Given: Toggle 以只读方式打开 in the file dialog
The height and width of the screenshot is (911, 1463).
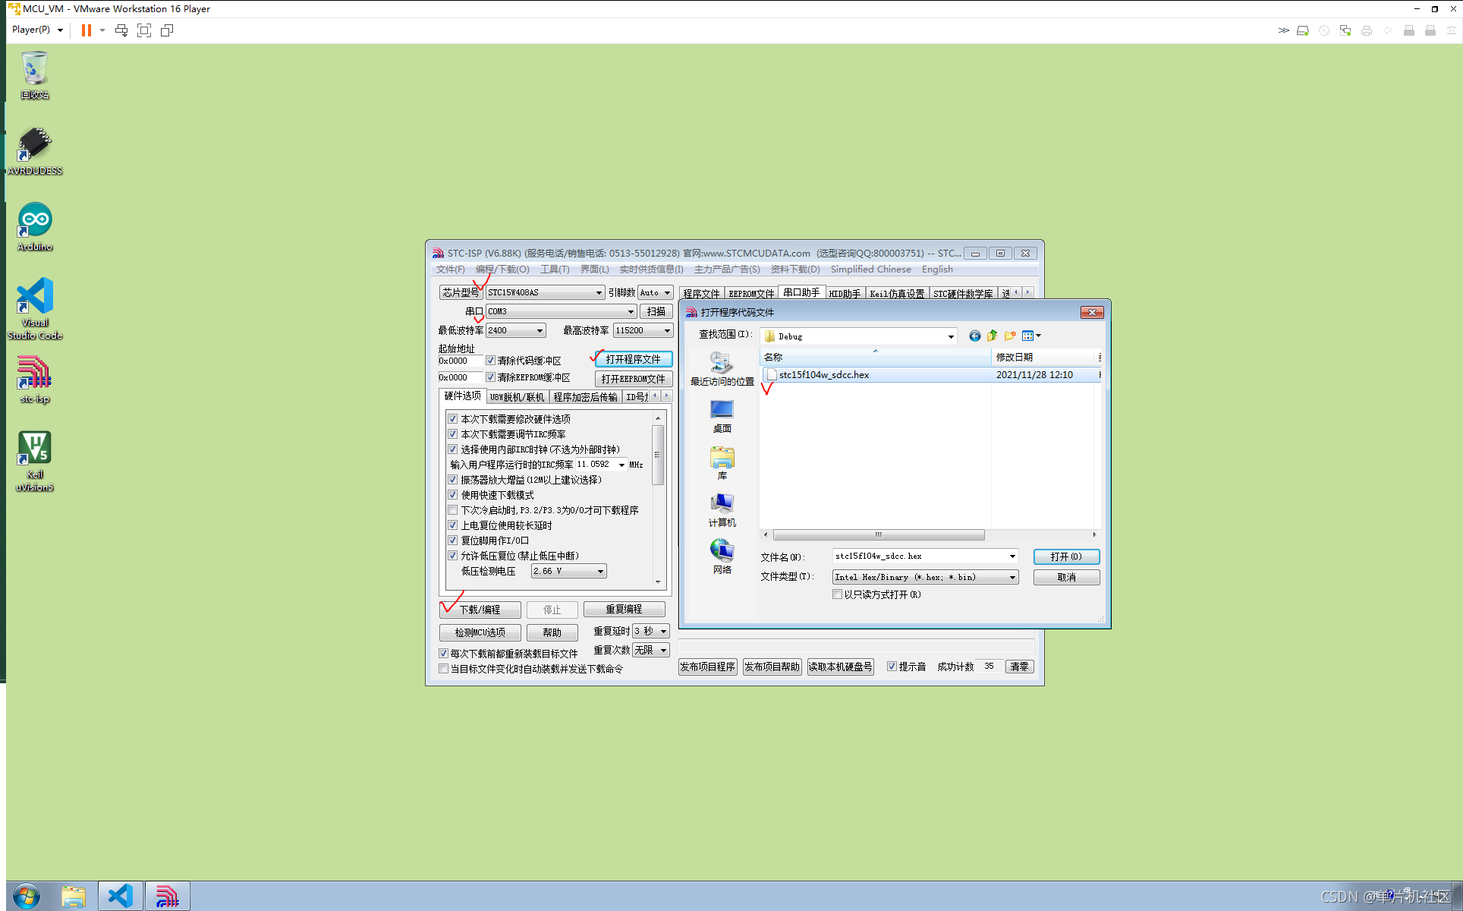Looking at the screenshot, I should 837,594.
